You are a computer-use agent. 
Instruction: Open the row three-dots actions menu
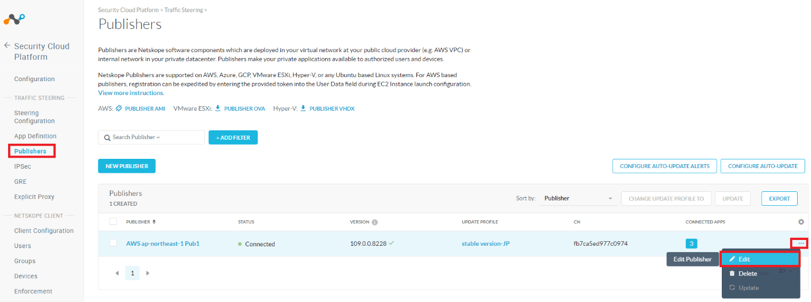(x=801, y=243)
